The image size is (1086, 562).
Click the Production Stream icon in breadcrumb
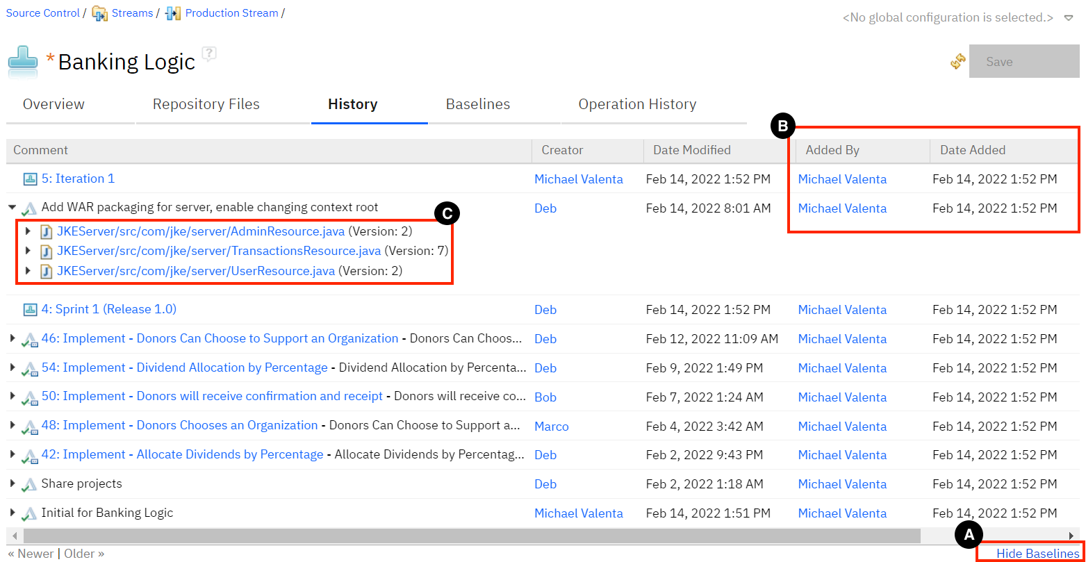coord(173,13)
